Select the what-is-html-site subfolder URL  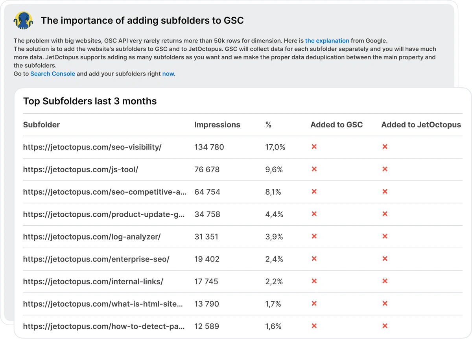point(103,304)
